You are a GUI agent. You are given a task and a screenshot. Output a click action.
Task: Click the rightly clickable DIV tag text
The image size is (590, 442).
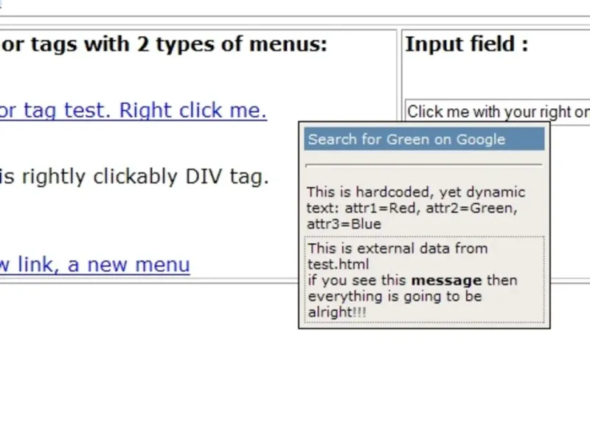click(x=133, y=177)
